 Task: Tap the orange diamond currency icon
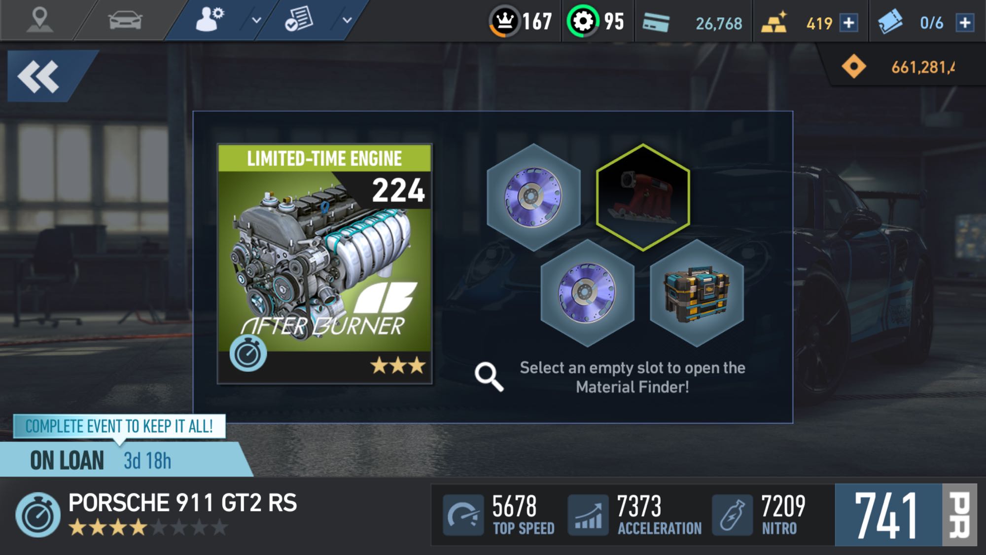(x=853, y=67)
